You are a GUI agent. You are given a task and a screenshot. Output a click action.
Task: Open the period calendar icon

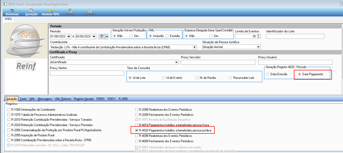(x=102, y=36)
